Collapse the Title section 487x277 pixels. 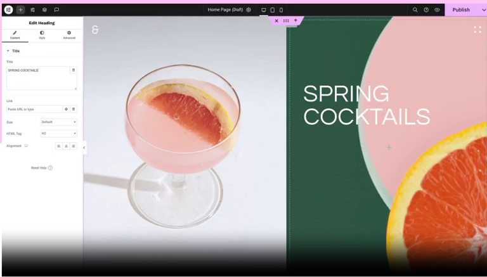[x=13, y=51]
